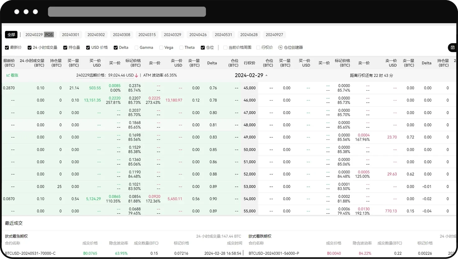
Task: Click the red down arrow next to 59,024.46 USD
Action: [x=136, y=75]
